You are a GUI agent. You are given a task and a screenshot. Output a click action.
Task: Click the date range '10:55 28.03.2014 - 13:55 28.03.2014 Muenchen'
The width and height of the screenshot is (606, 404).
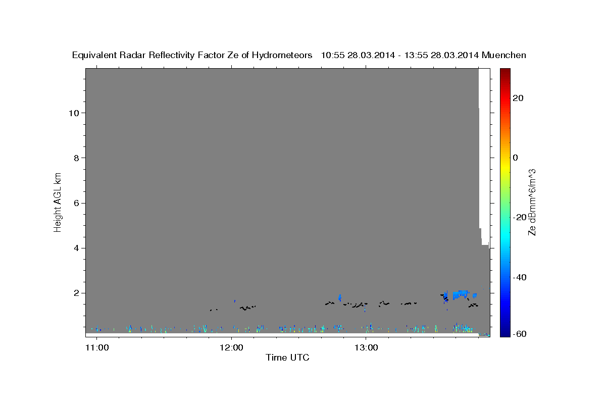424,56
